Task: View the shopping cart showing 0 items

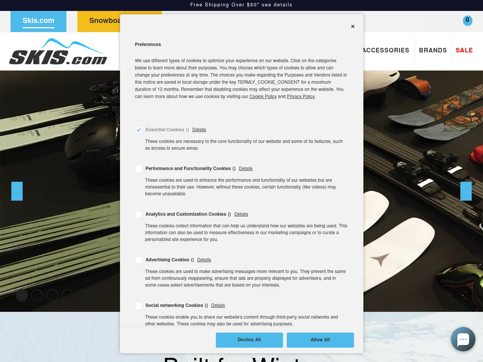Action: point(467,20)
